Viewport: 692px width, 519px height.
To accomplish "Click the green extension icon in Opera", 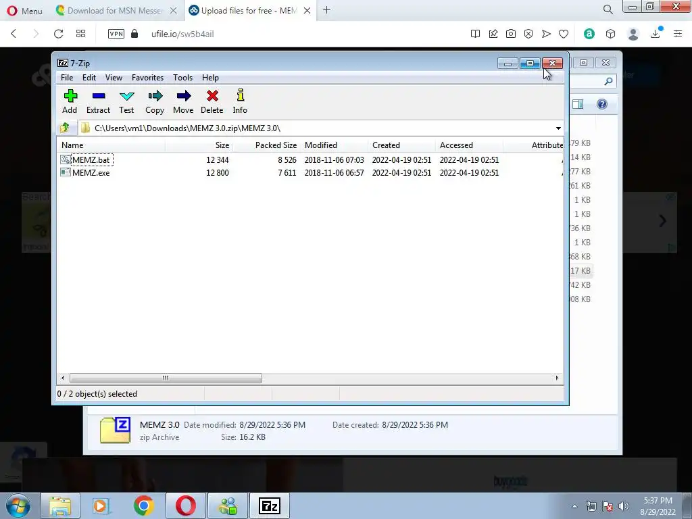I will pyautogui.click(x=589, y=34).
